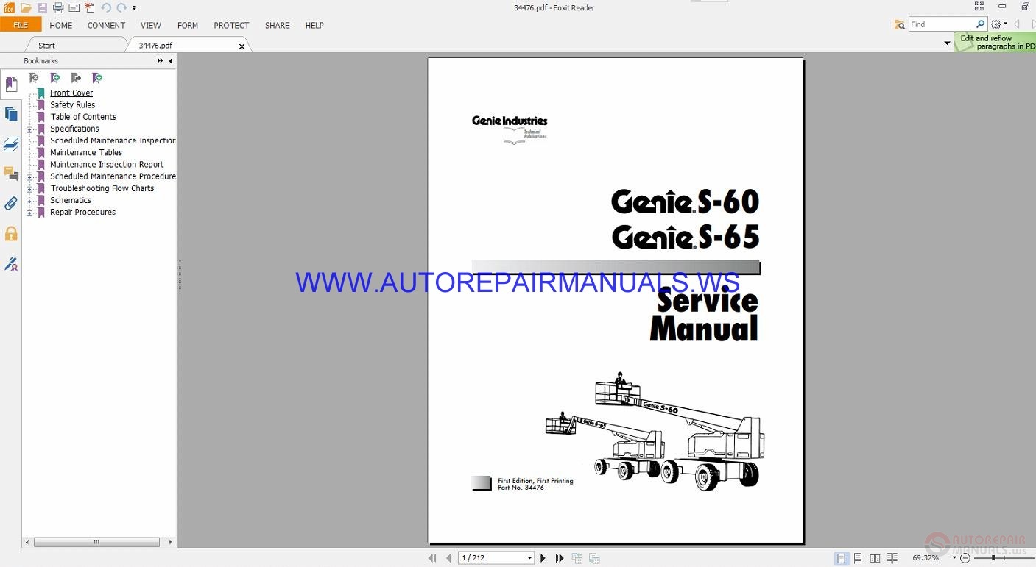Open the search settings gear dropdown

pos(999,24)
